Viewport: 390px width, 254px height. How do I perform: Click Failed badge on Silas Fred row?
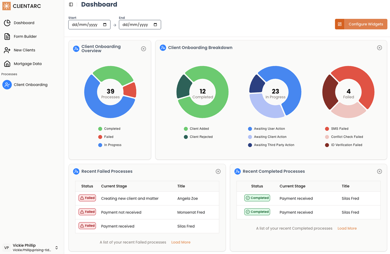coord(87,226)
